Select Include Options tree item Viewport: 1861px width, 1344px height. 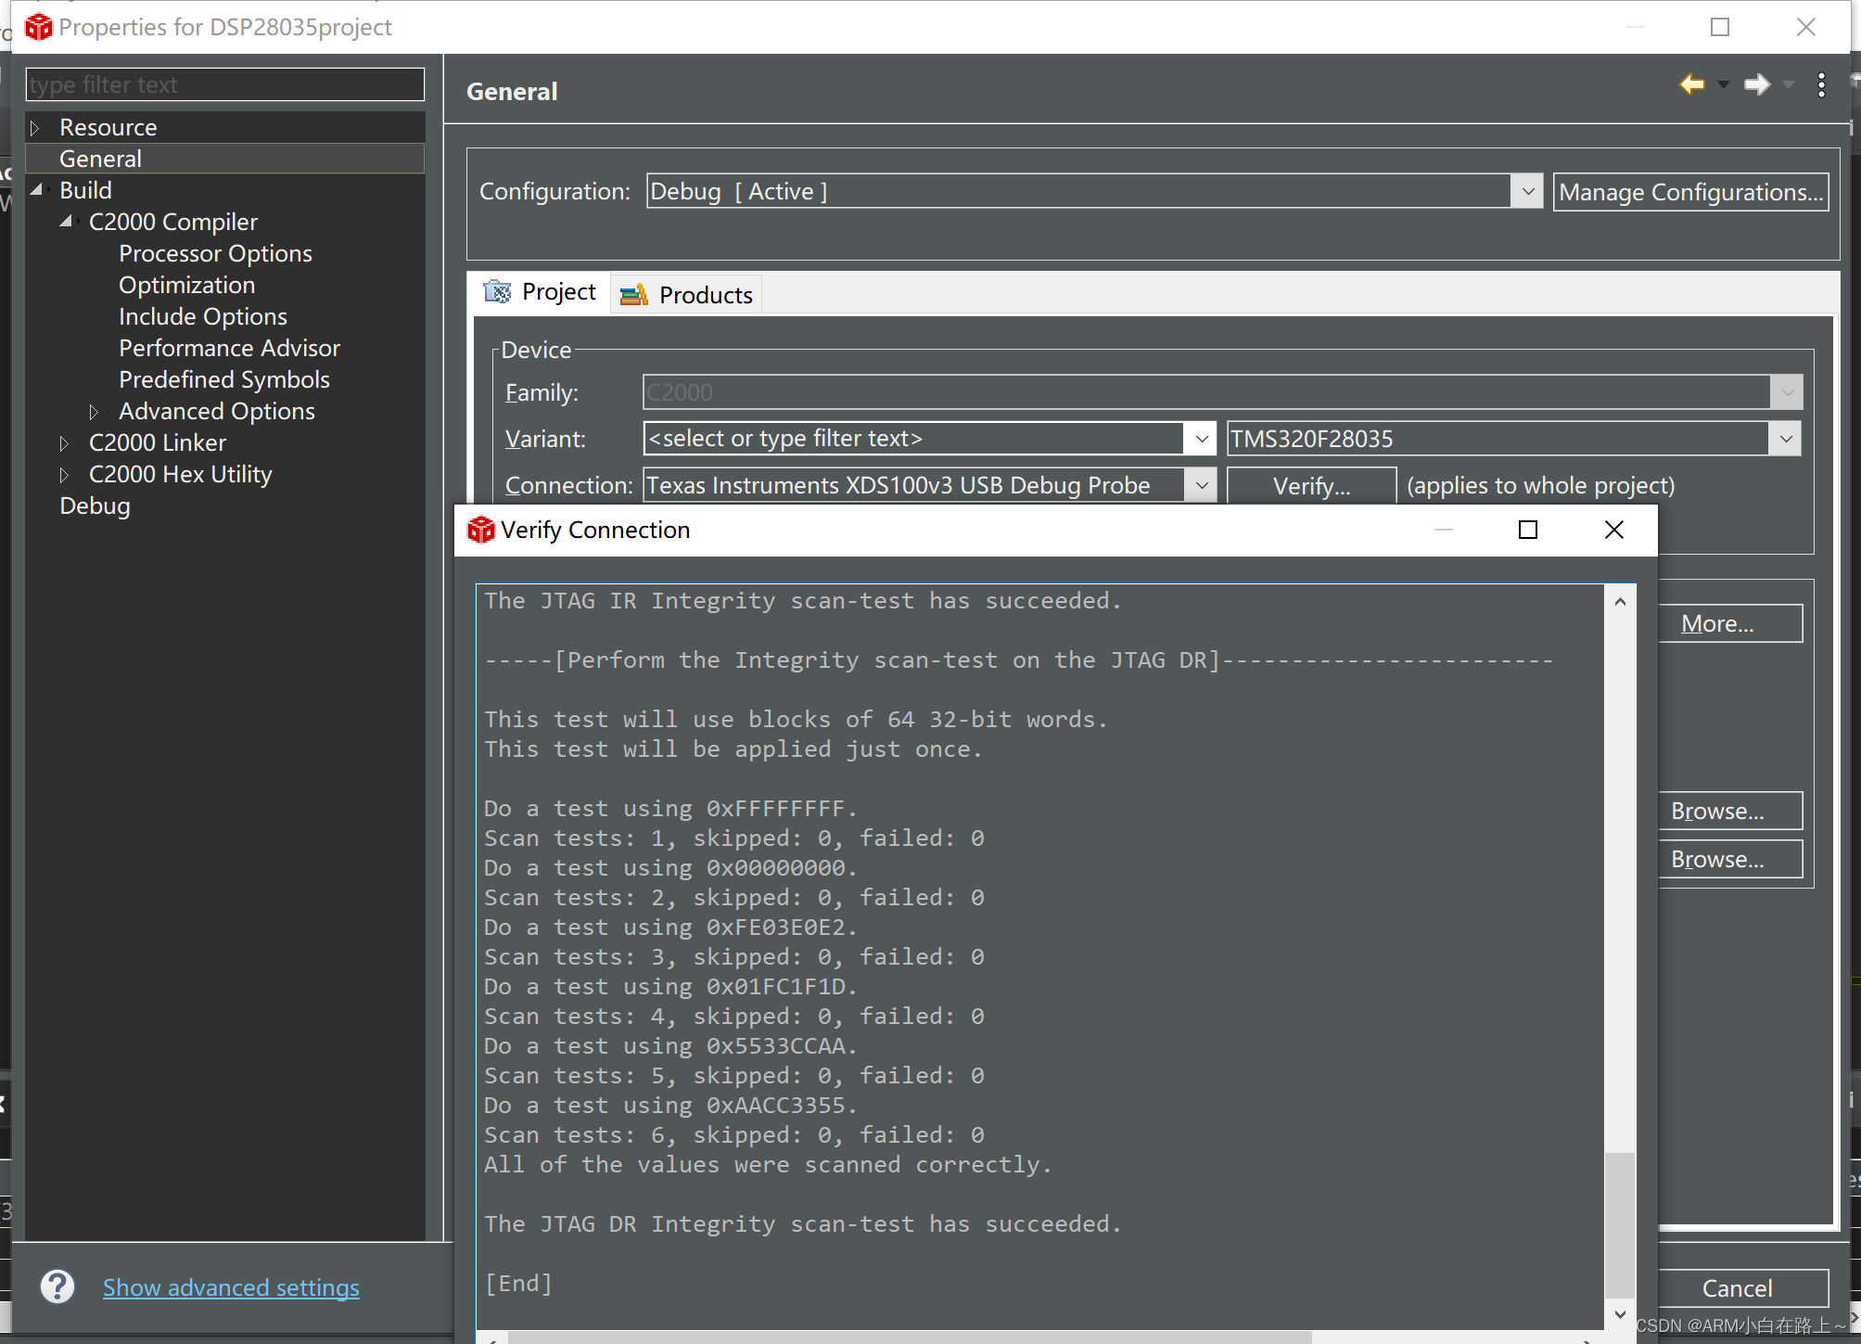coord(203,316)
